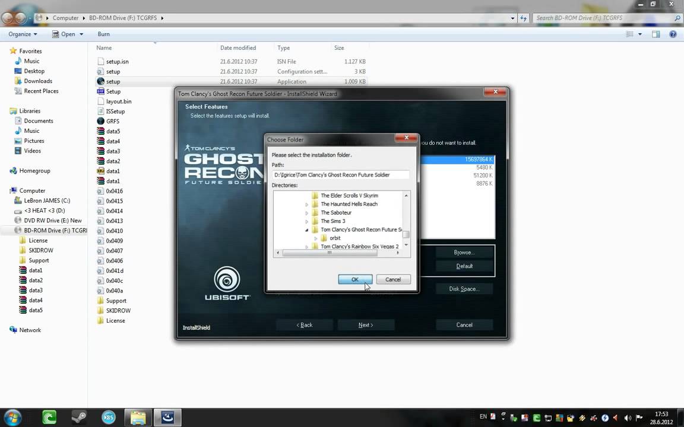Click Burn in the Explorer toolbar
The height and width of the screenshot is (427, 684).
pyautogui.click(x=103, y=34)
